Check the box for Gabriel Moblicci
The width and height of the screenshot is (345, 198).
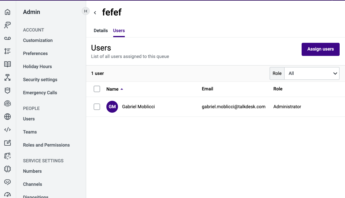(x=97, y=107)
